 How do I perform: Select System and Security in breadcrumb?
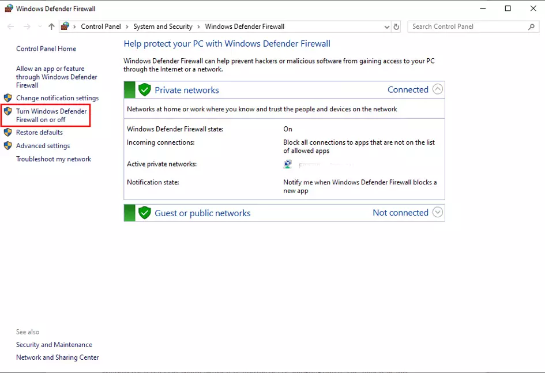click(x=163, y=27)
